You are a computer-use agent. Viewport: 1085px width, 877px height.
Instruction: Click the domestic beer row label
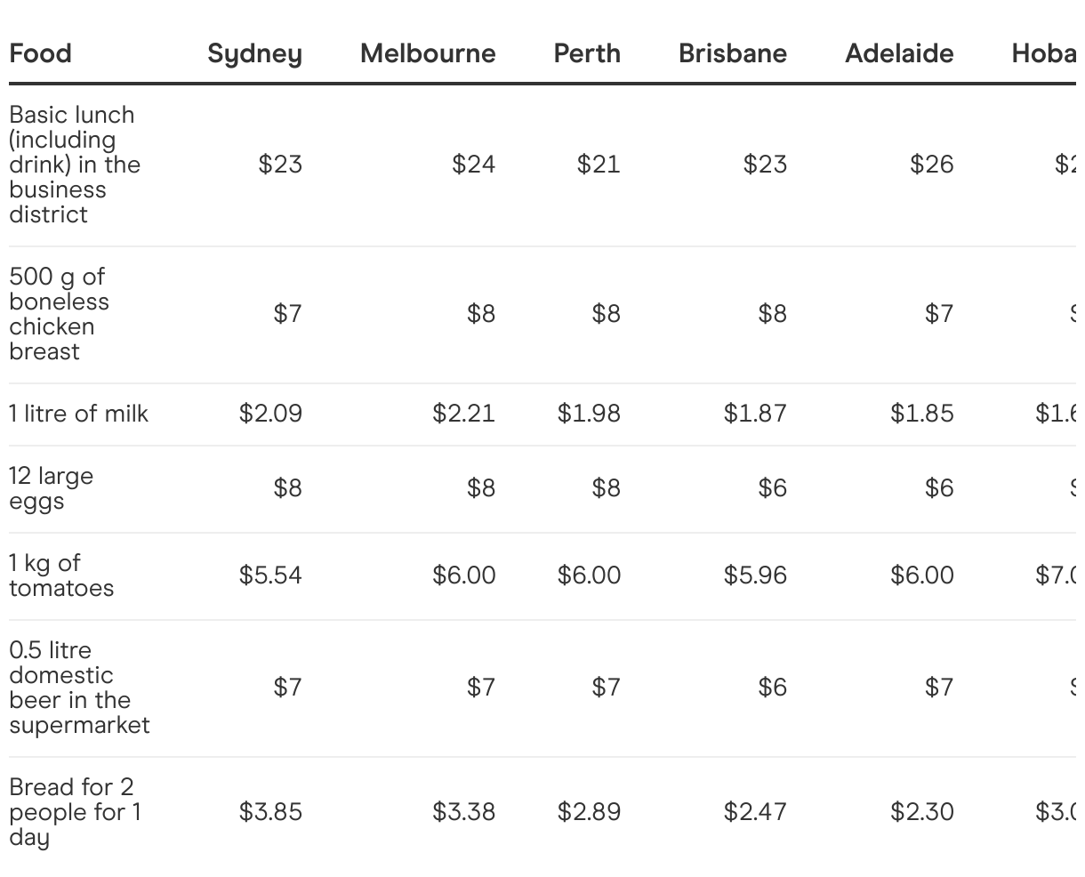(x=78, y=688)
